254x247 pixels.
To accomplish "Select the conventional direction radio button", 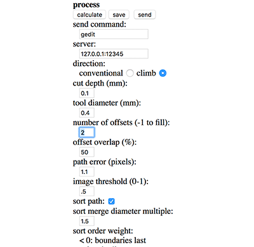I will 130,73.
